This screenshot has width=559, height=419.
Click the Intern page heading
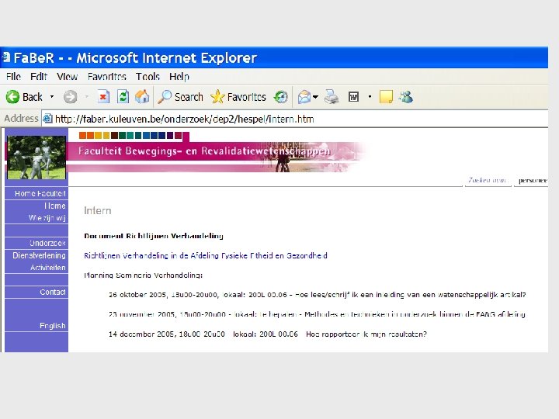click(97, 210)
